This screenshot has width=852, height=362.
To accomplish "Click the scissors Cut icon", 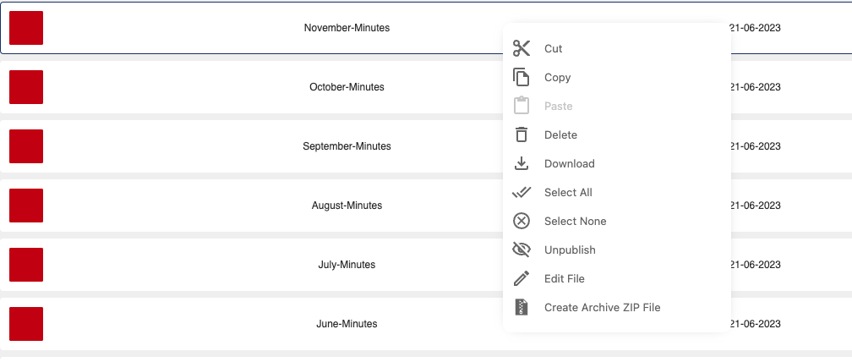I will pos(521,48).
